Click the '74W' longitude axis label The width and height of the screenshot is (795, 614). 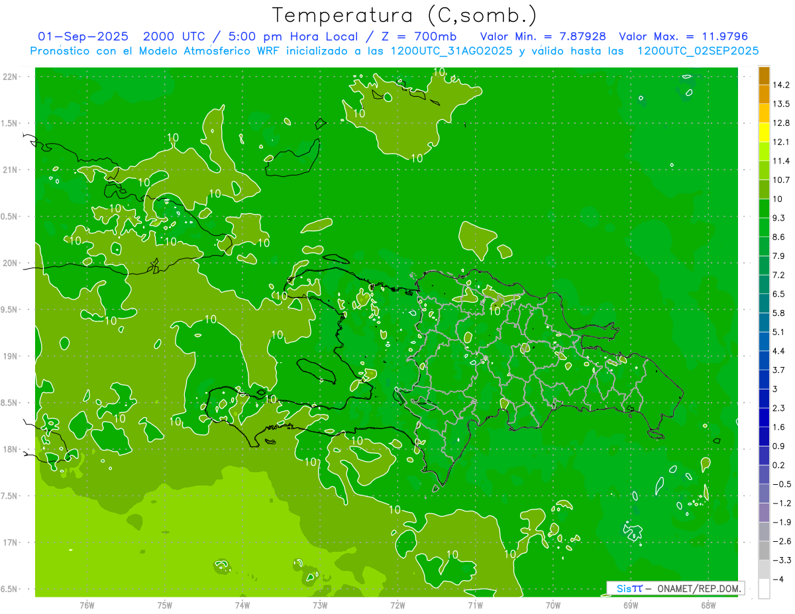click(242, 605)
